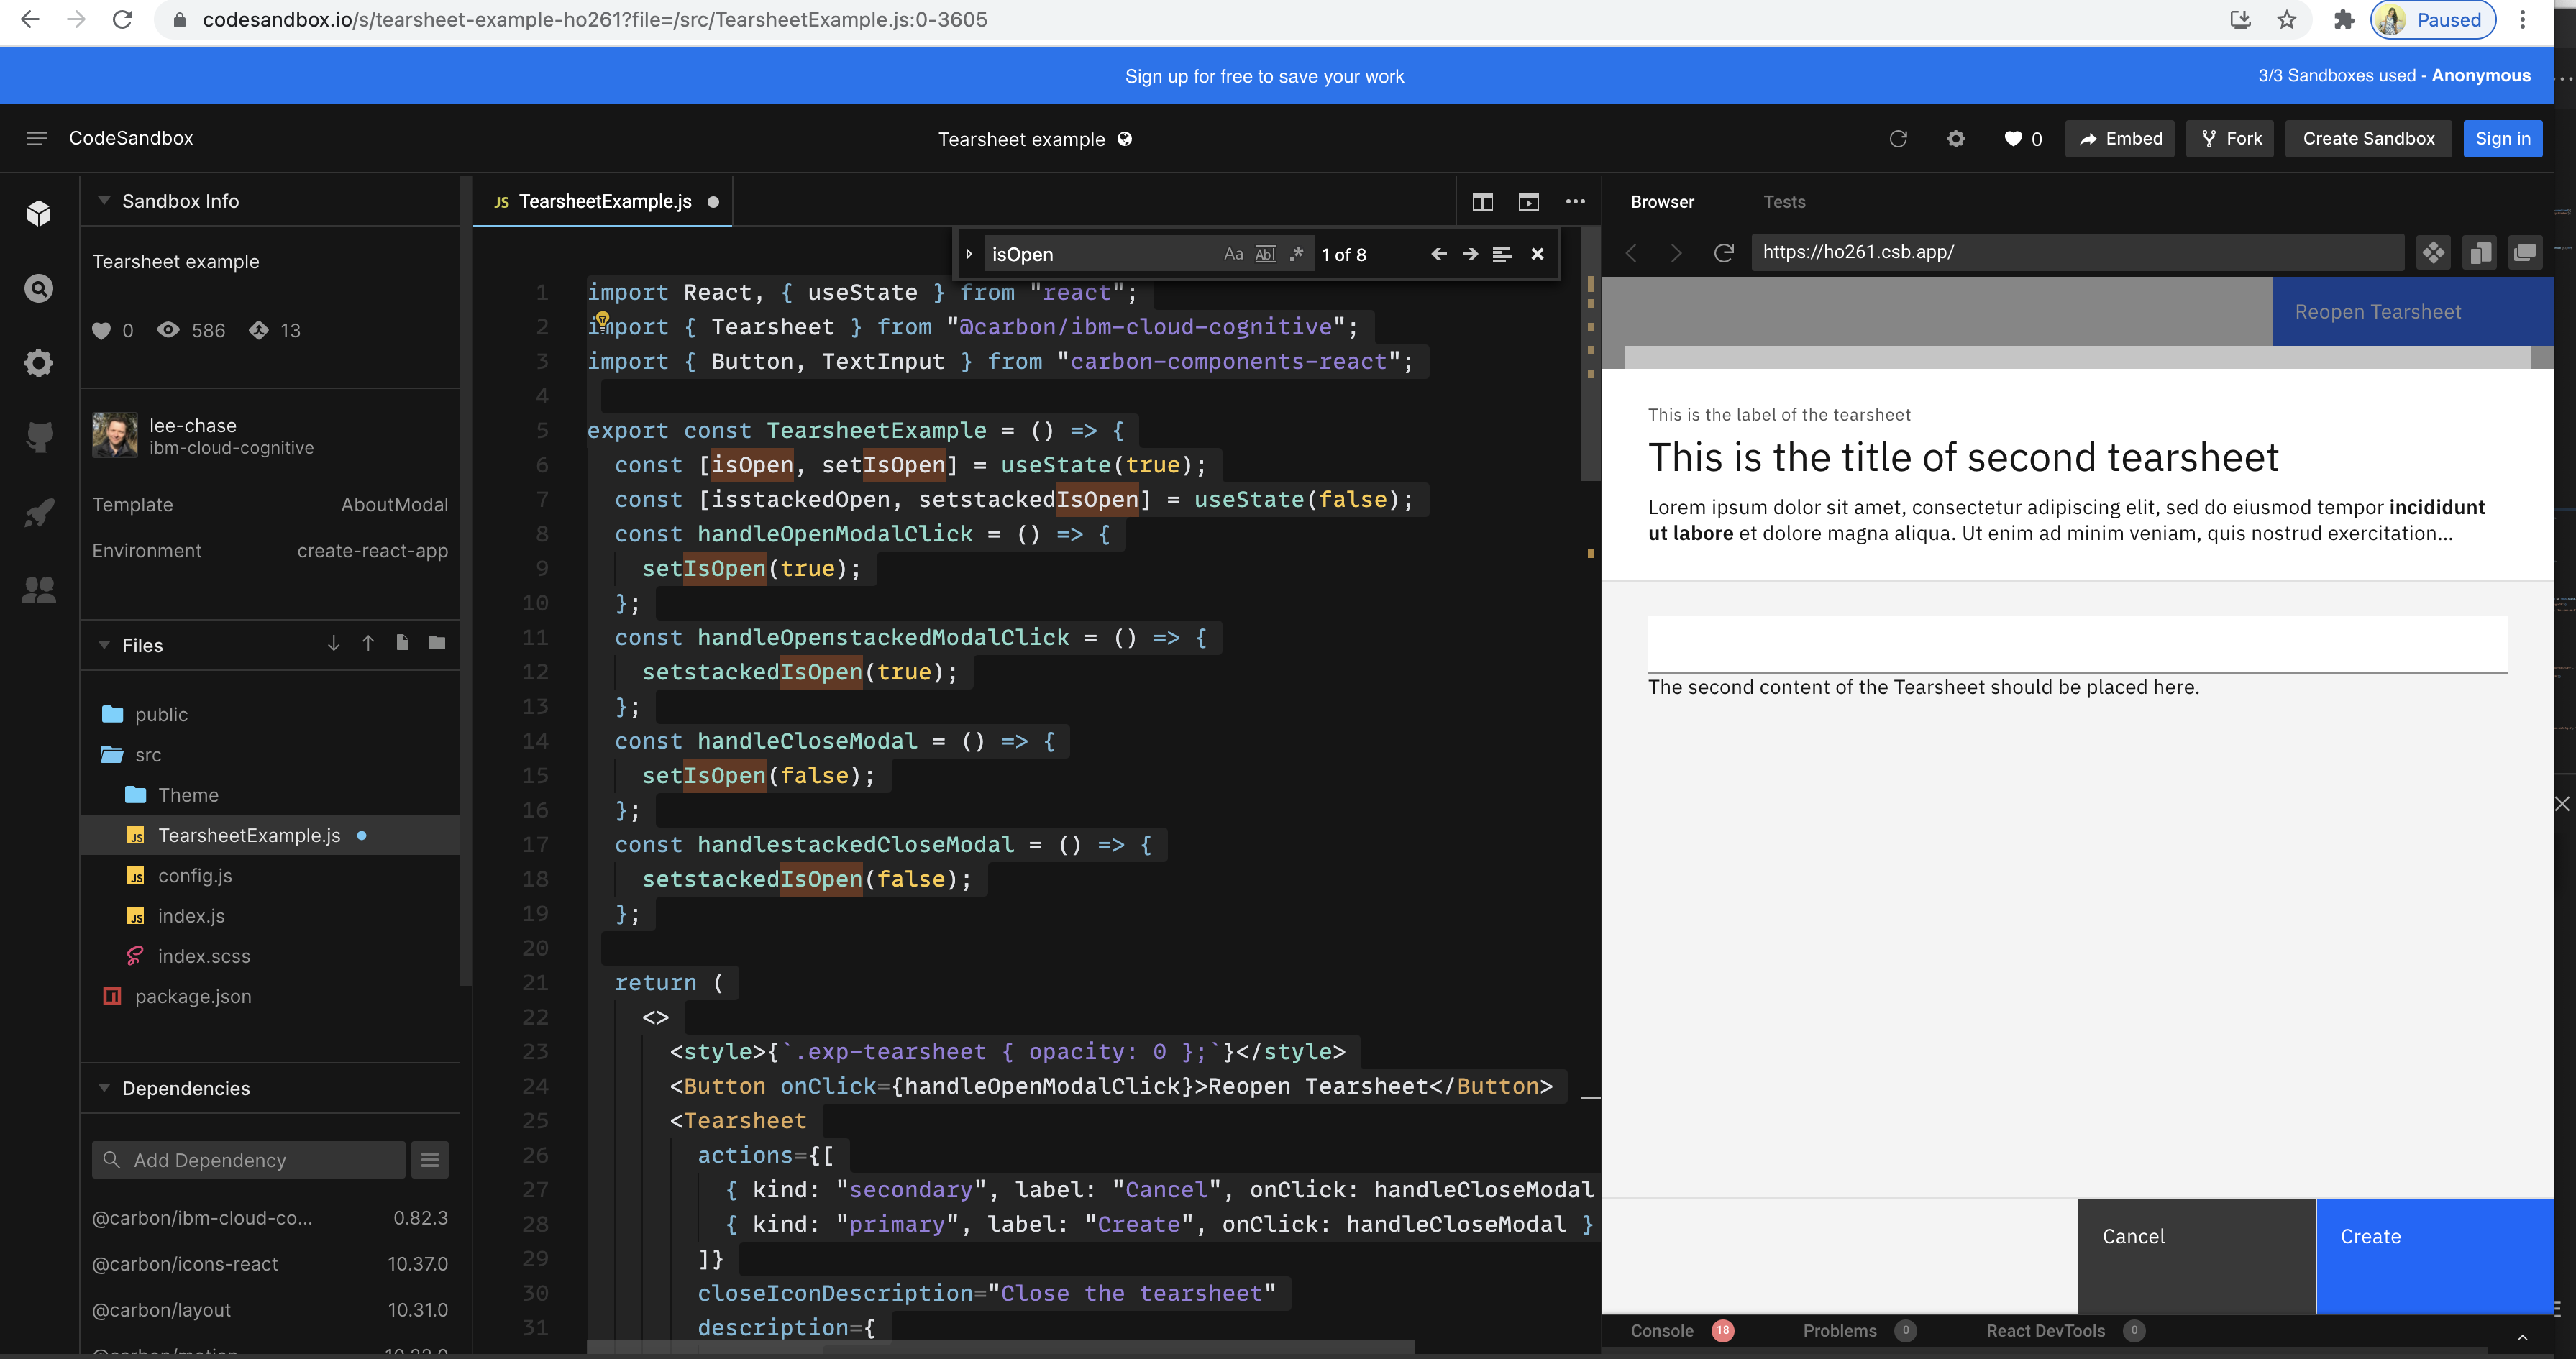This screenshot has width=2576, height=1359.
Task: Open the Deployment rocket icon
Action: (x=39, y=513)
